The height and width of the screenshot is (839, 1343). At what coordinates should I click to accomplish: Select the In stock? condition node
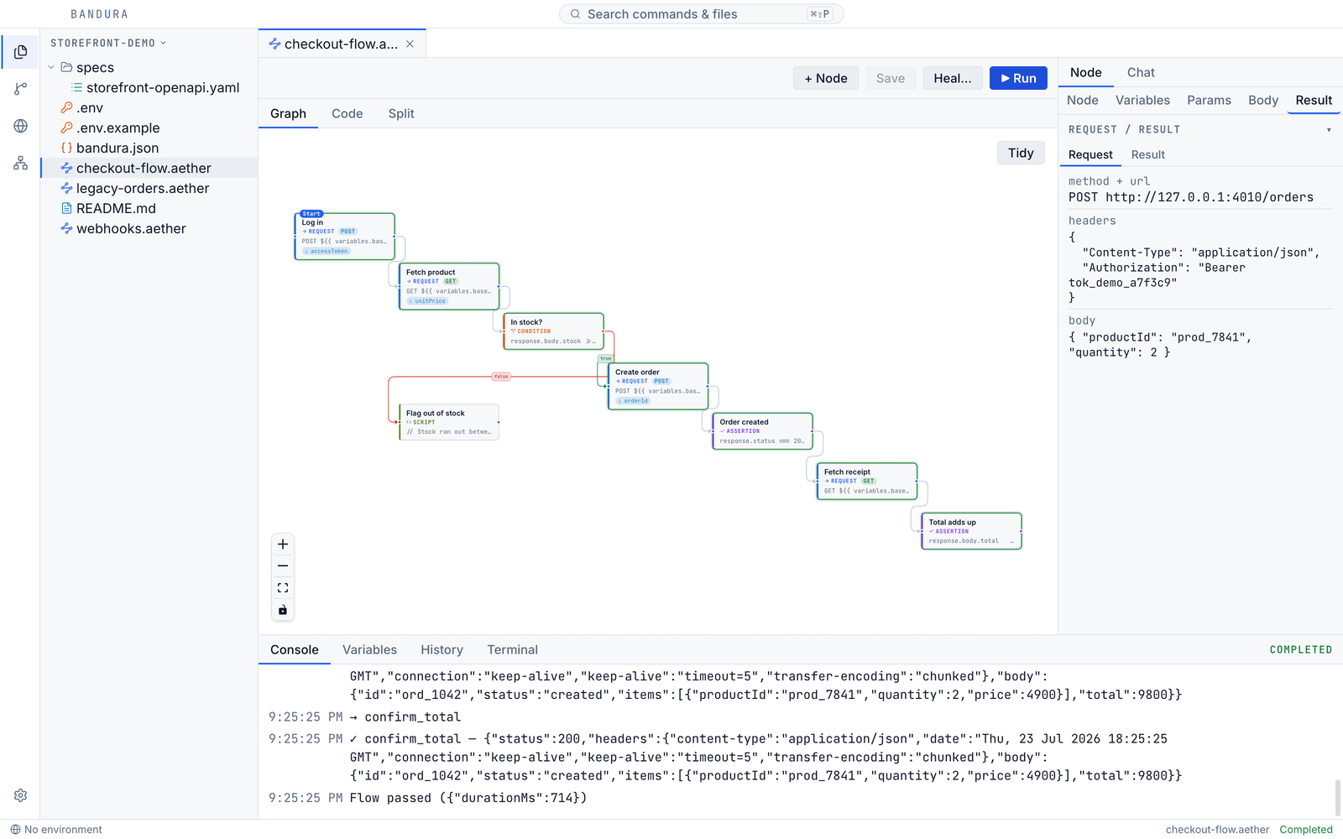pos(553,331)
